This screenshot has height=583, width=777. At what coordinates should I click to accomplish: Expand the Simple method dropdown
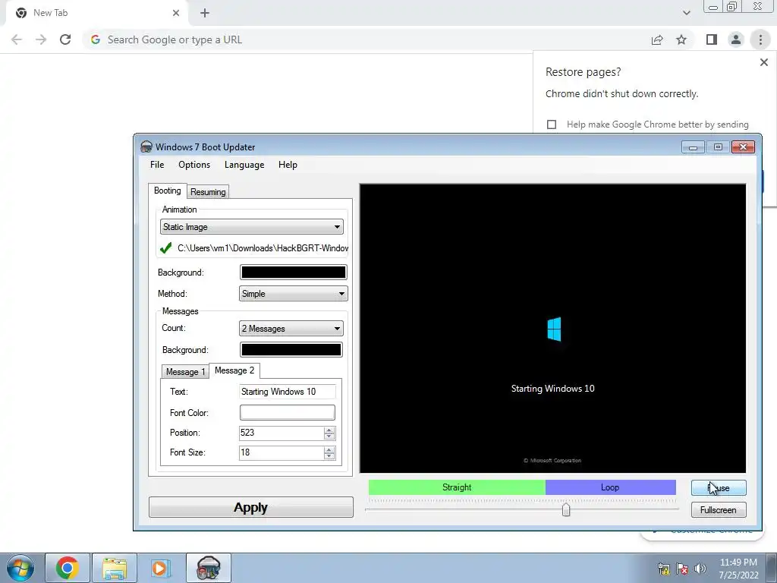tap(294, 294)
